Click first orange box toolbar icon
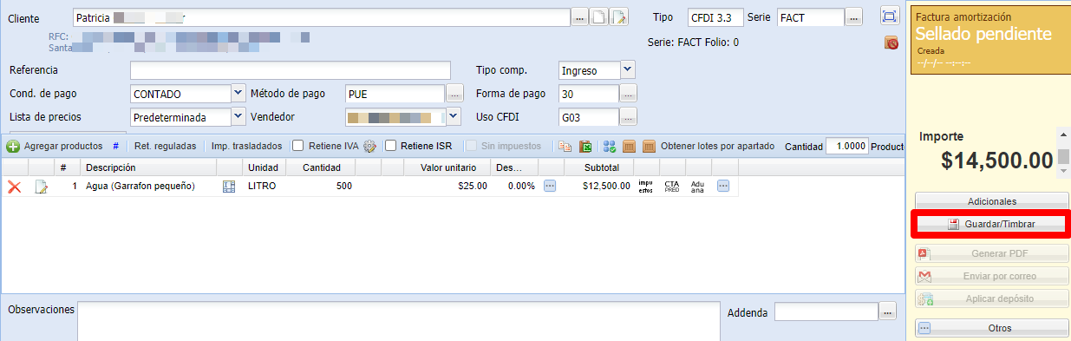 [630, 147]
